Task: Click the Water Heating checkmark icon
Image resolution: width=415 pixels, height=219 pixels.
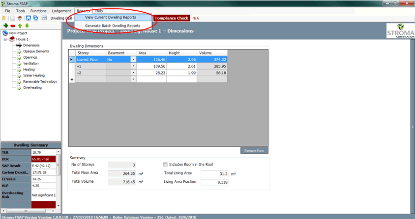Action: 19,76
